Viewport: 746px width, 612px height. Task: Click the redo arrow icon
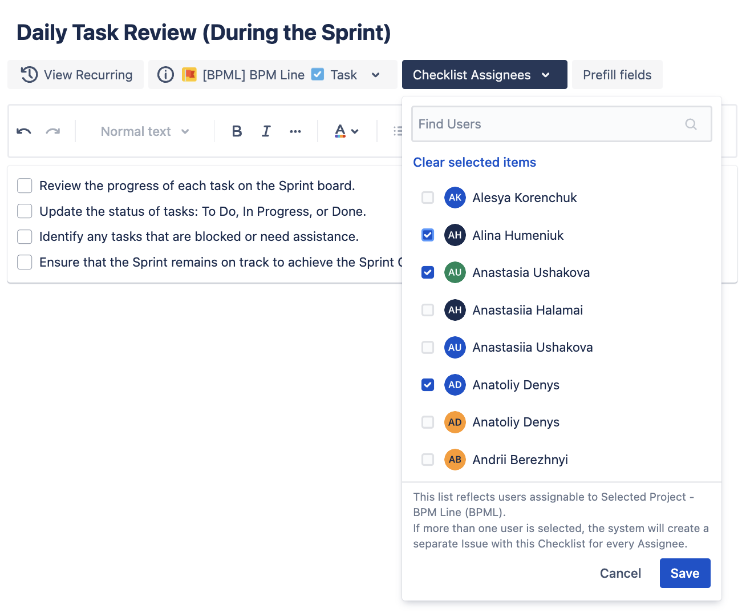[x=53, y=131]
